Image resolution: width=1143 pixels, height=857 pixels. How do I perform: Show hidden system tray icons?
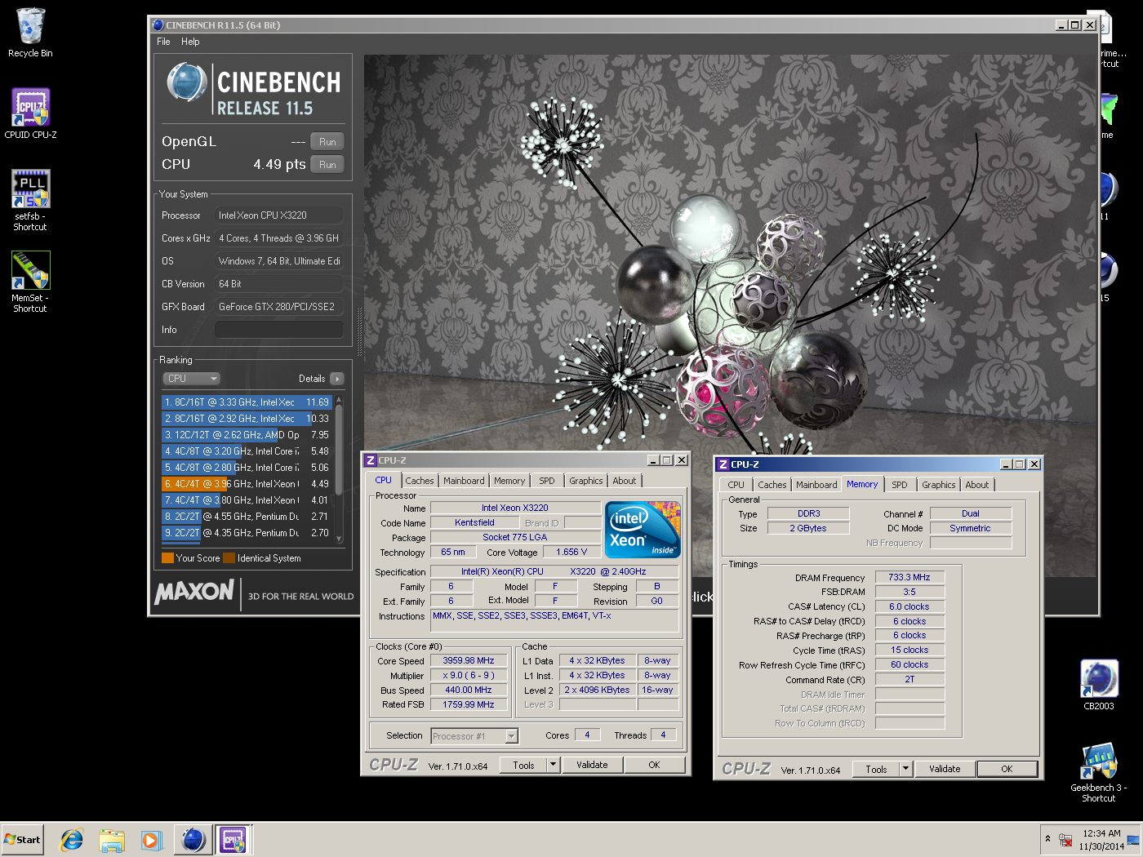click(1047, 839)
